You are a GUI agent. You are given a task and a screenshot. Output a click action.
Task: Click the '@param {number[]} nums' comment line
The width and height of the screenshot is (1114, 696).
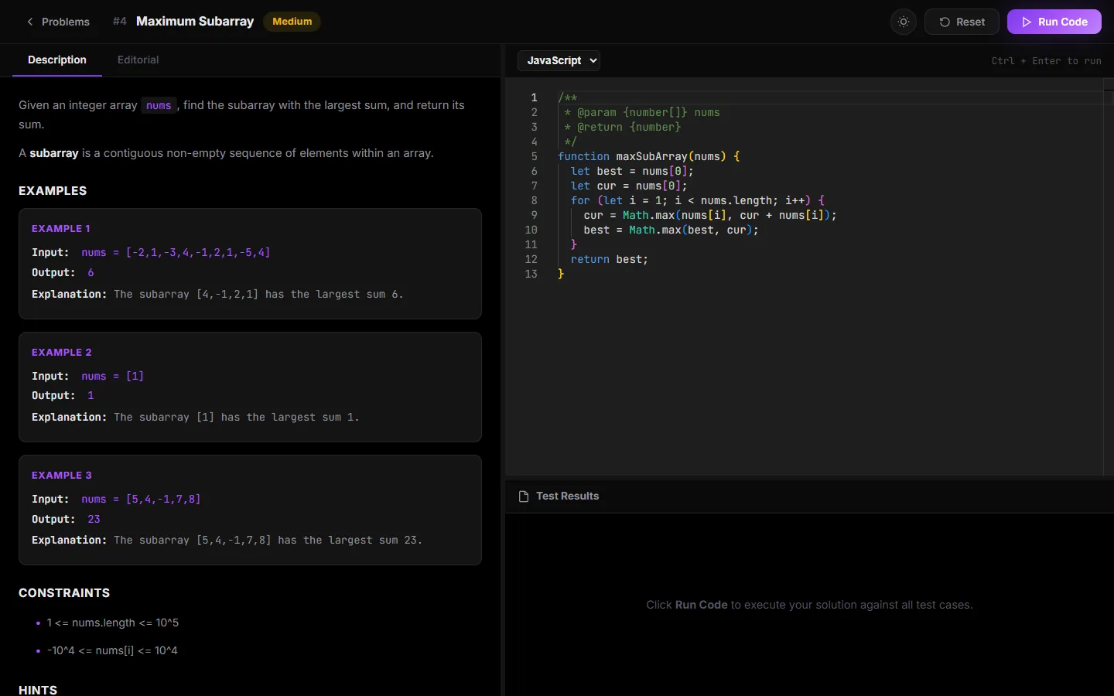(642, 112)
